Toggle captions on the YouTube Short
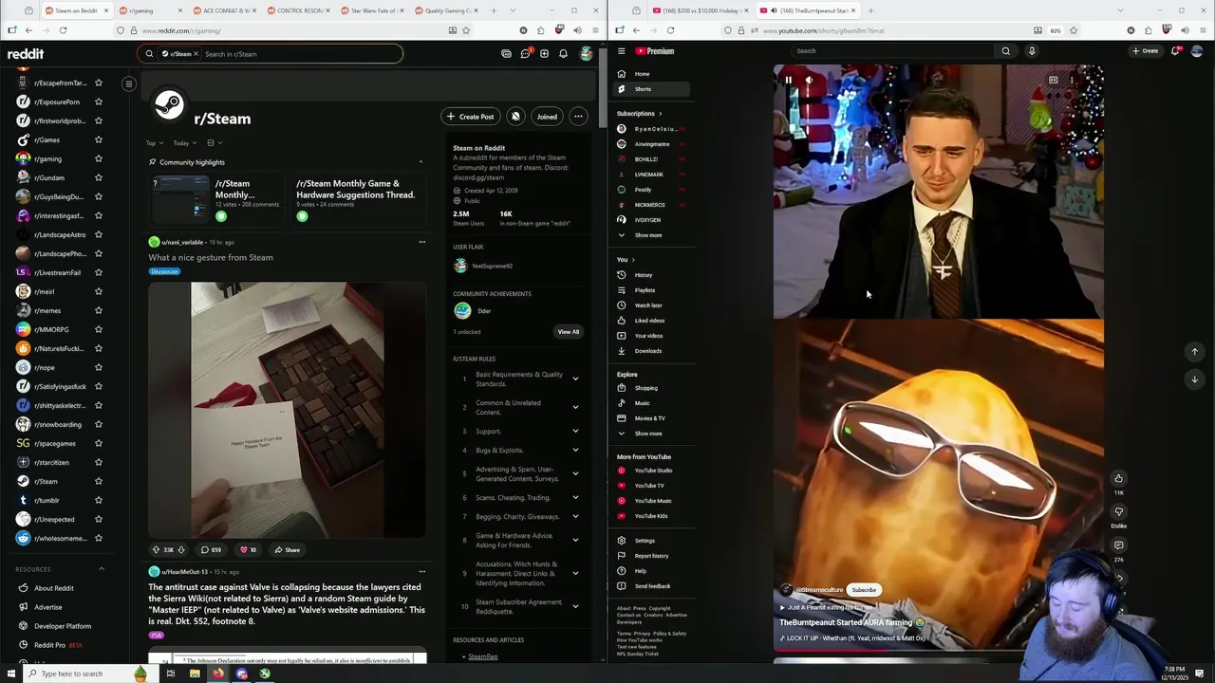Screen dimensions: 1215x683 (1053, 81)
